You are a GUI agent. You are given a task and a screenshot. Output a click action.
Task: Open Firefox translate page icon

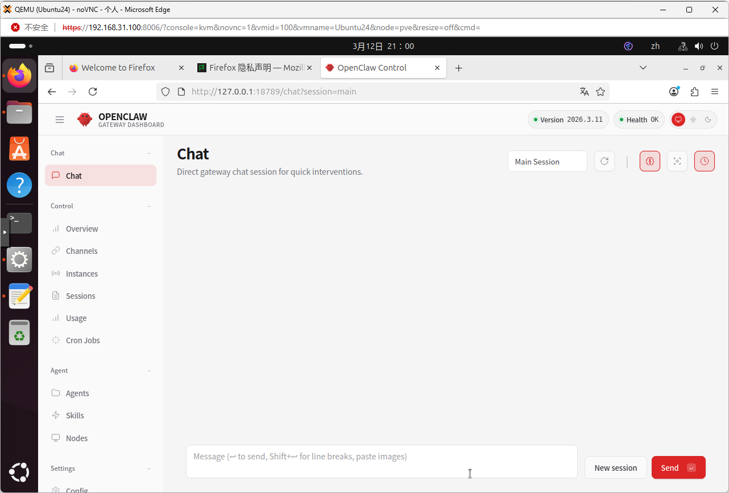(x=584, y=92)
